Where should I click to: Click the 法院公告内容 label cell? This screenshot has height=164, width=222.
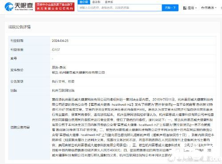pos(29,128)
